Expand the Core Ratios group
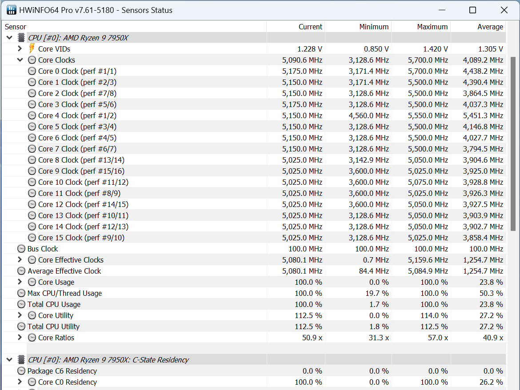The width and height of the screenshot is (520, 390). pyautogui.click(x=20, y=337)
